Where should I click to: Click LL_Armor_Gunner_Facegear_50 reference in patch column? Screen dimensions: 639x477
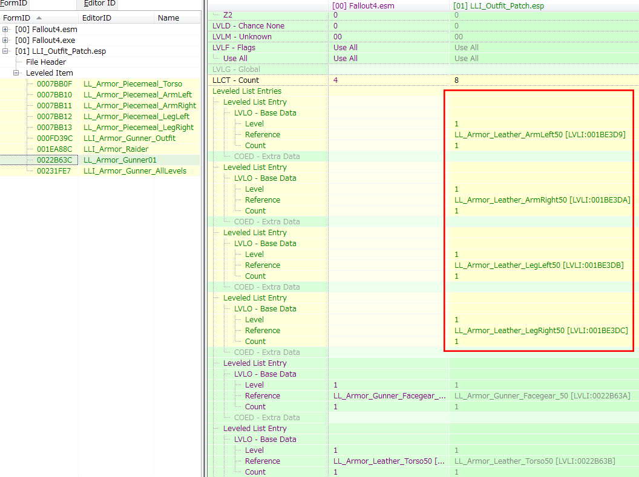click(x=542, y=396)
